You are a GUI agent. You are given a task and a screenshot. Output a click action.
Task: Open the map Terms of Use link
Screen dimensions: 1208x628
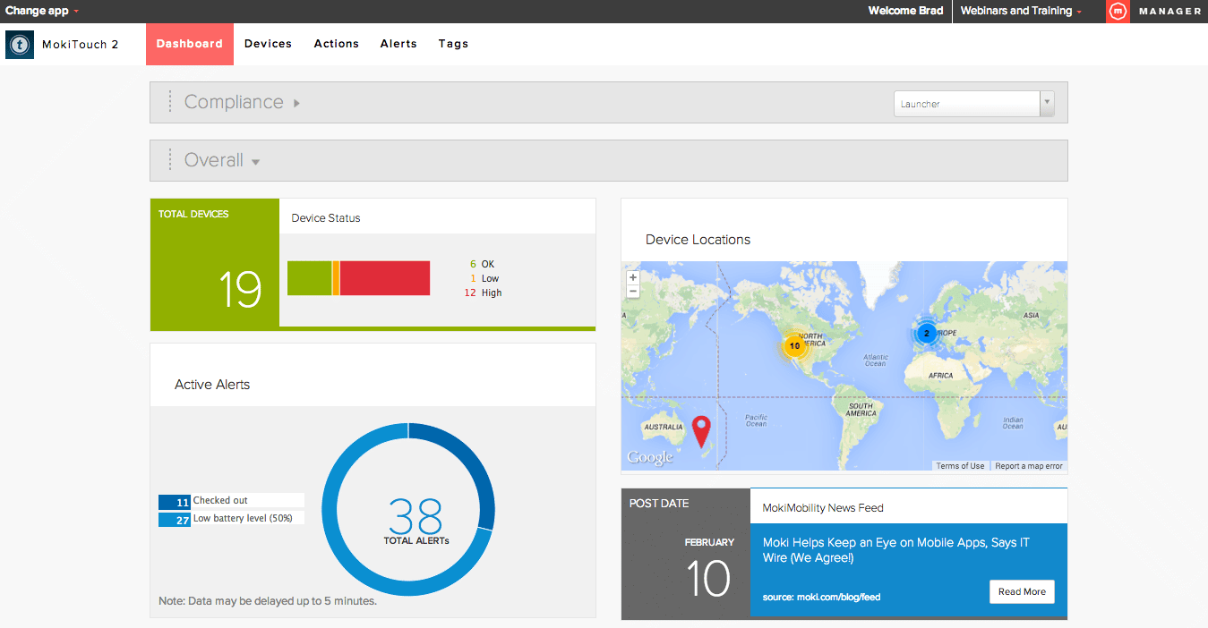point(960,466)
